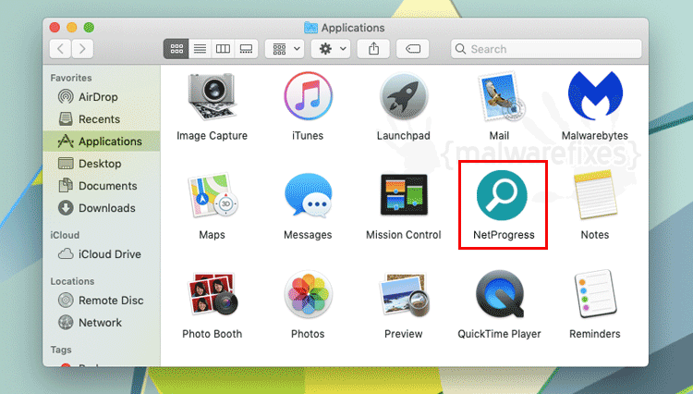693x394 pixels.
Task: Select the Mail stamp icon
Action: click(x=500, y=96)
